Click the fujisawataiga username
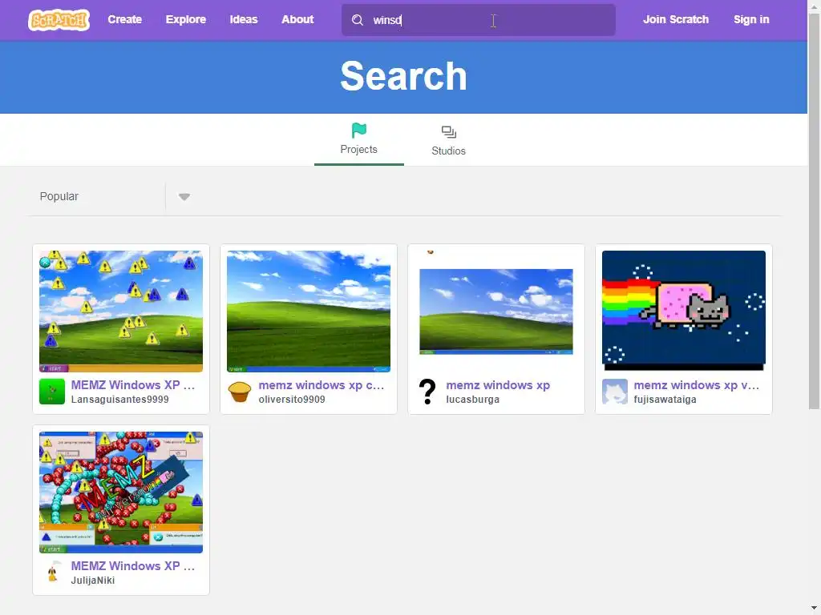821x615 pixels. (665, 400)
